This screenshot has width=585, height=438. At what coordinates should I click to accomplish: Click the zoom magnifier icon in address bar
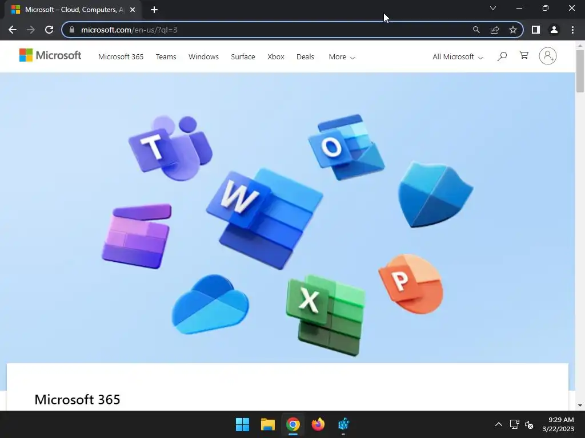[476, 30]
